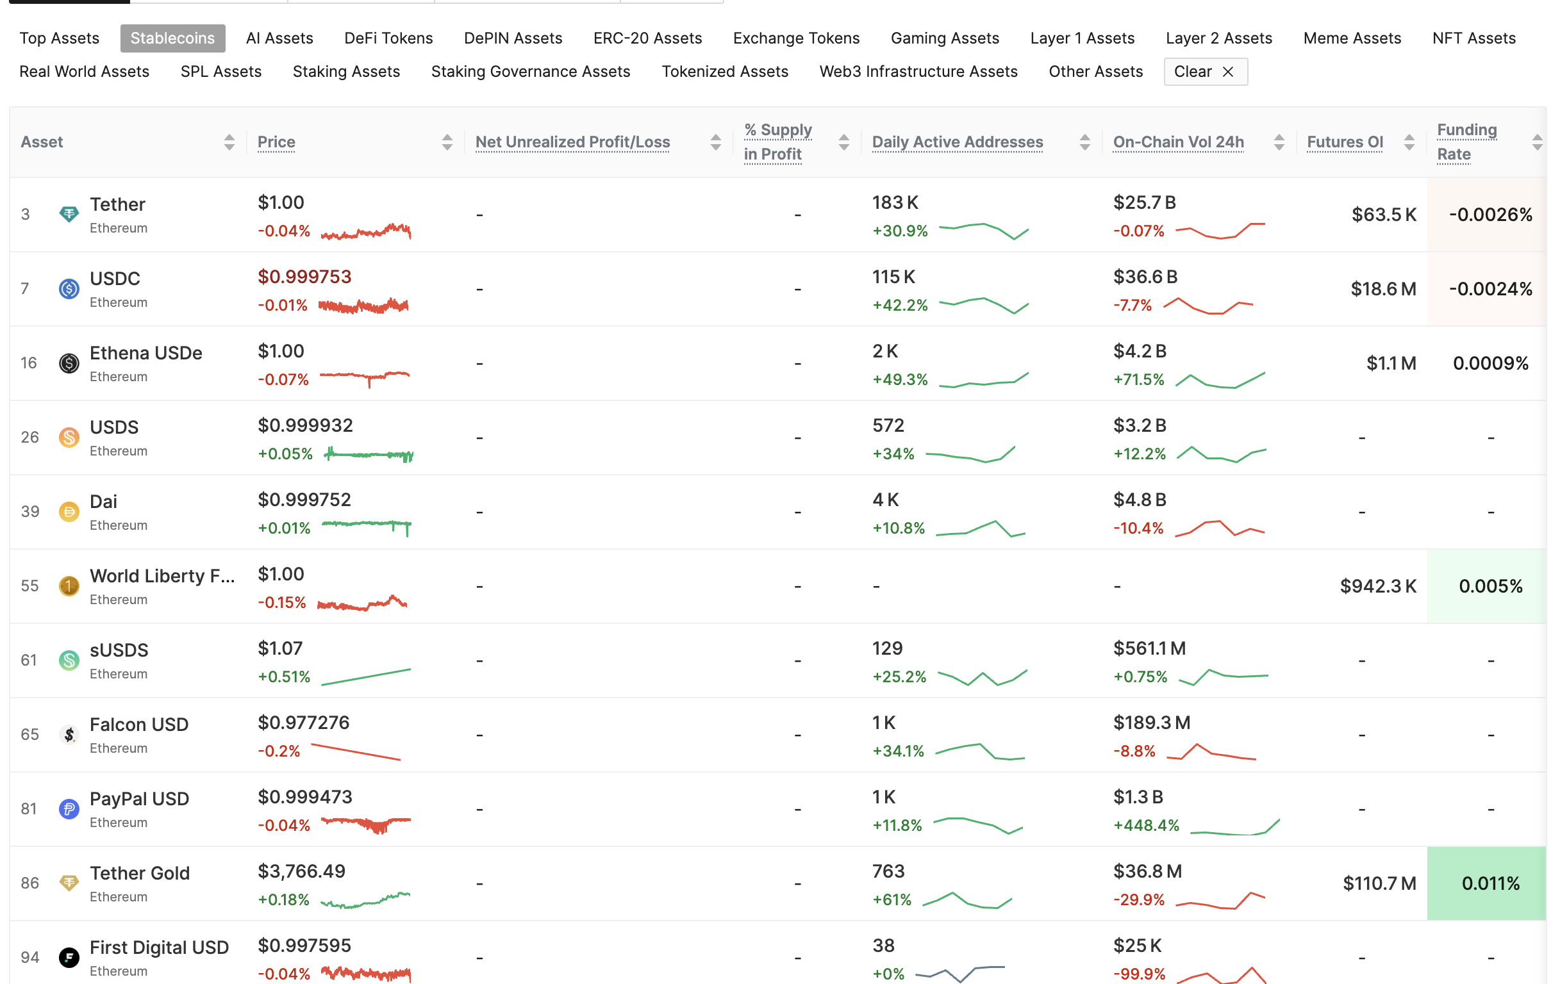
Task: Click Falcon USD price $0.977276
Action: click(303, 723)
